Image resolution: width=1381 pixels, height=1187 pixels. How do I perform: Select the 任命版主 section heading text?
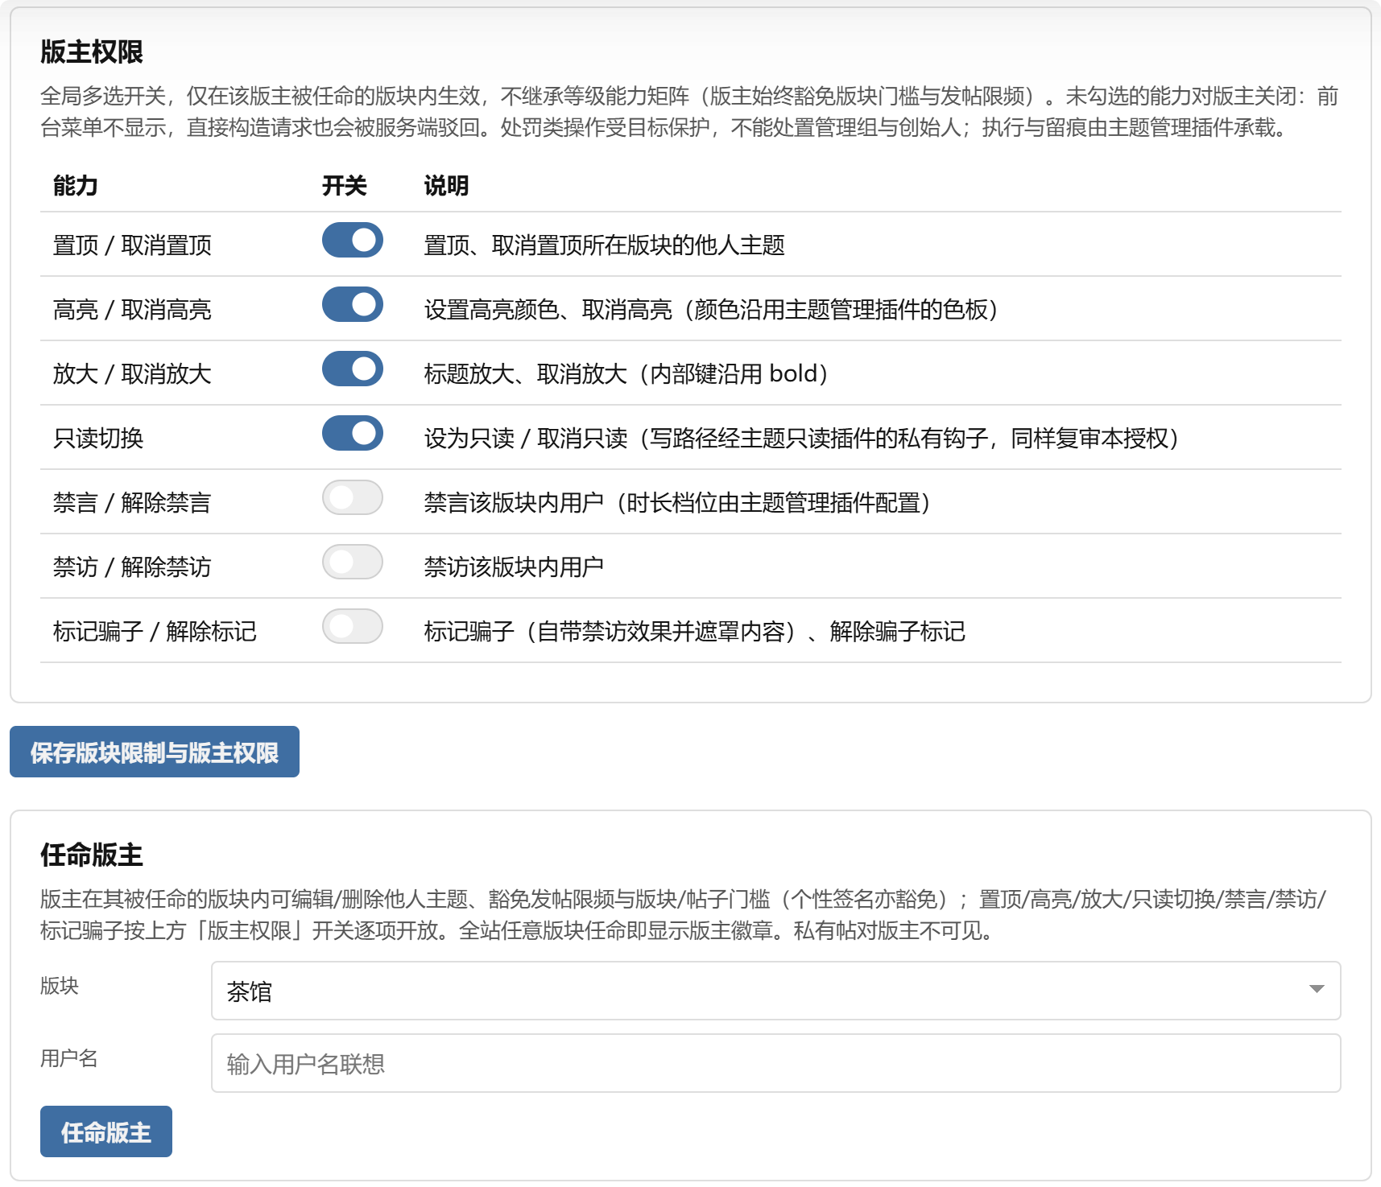[92, 855]
